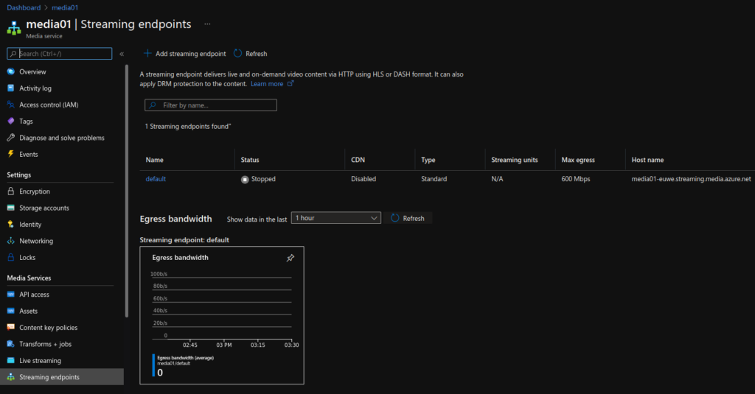The width and height of the screenshot is (755, 394).
Task: Click the Encryption lock icon
Action: click(10, 191)
